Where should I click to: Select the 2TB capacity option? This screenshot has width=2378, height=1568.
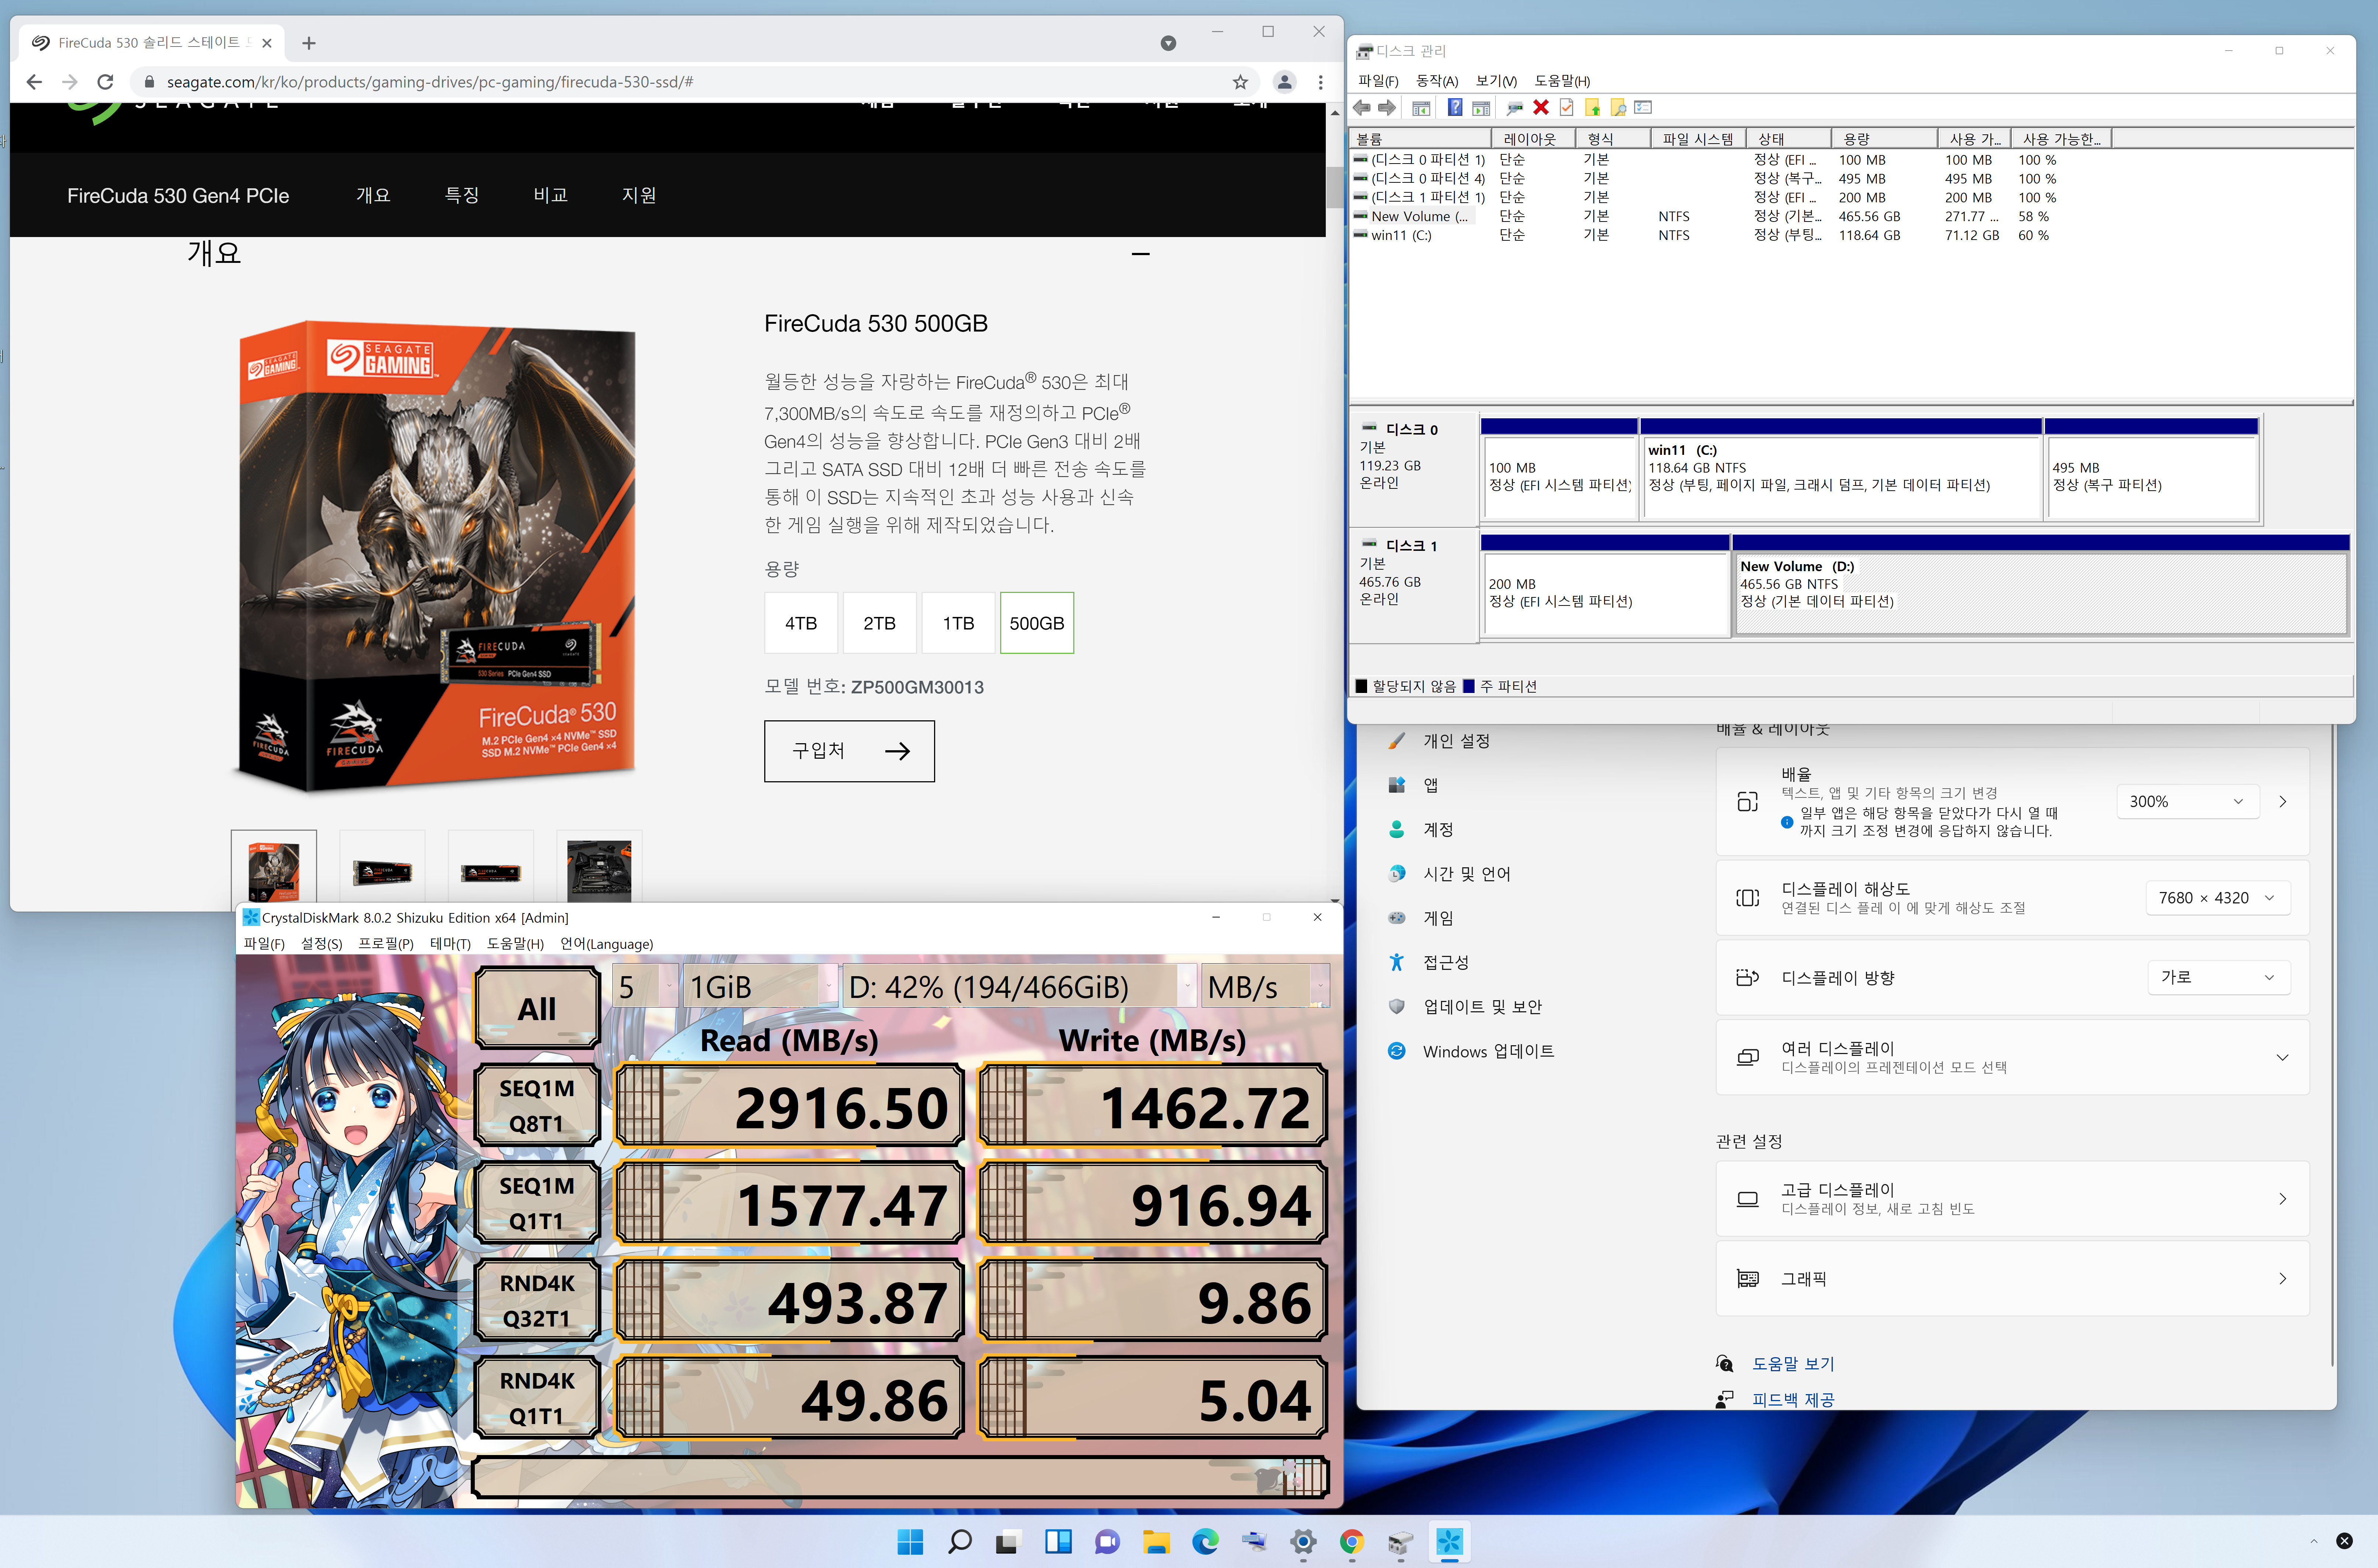tap(879, 623)
